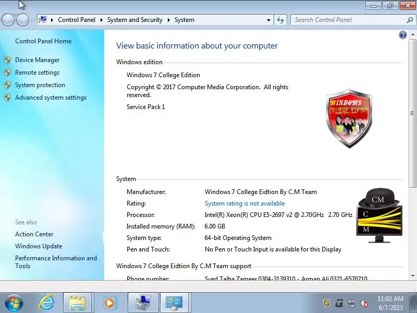This screenshot has height=313, width=417.
Task: Open the help question mark icon
Action: tap(402, 35)
